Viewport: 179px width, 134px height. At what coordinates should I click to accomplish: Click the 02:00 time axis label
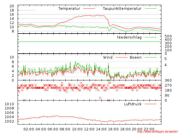(29, 129)
